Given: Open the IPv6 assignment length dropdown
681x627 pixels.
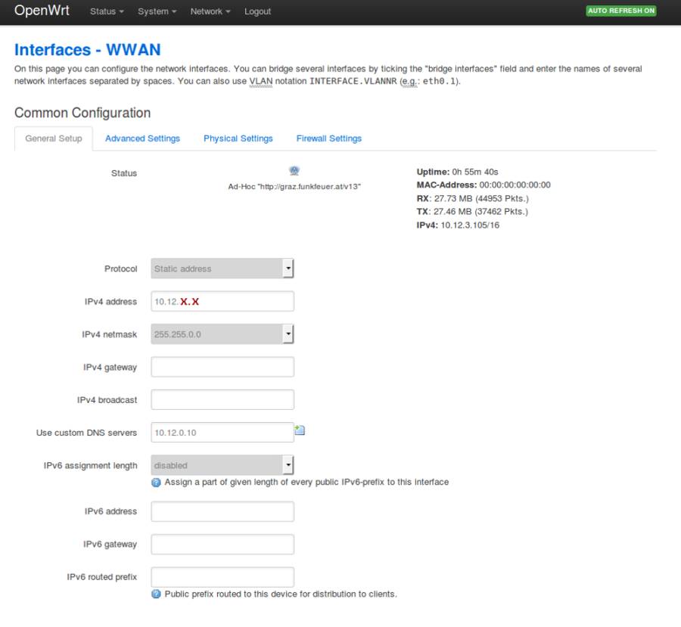Looking at the screenshot, I should (x=222, y=465).
